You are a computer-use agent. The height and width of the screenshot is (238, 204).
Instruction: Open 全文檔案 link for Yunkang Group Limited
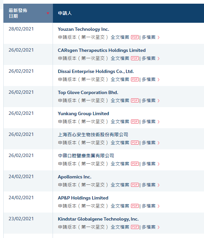[x=120, y=122]
